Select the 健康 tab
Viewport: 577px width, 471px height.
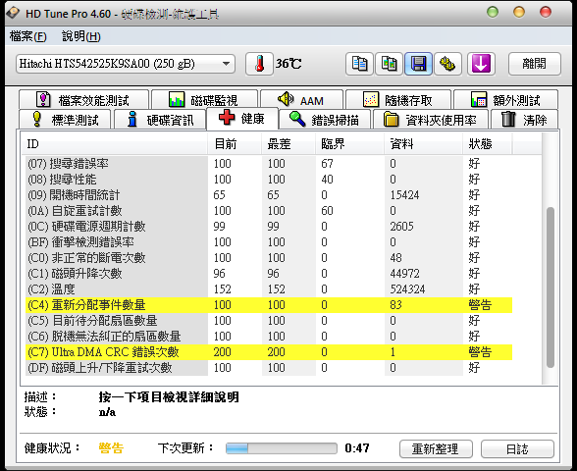pos(242,119)
